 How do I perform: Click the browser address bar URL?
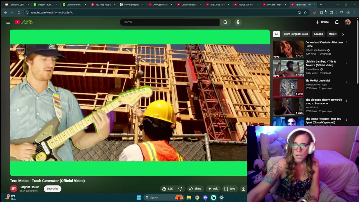(x=52, y=12)
